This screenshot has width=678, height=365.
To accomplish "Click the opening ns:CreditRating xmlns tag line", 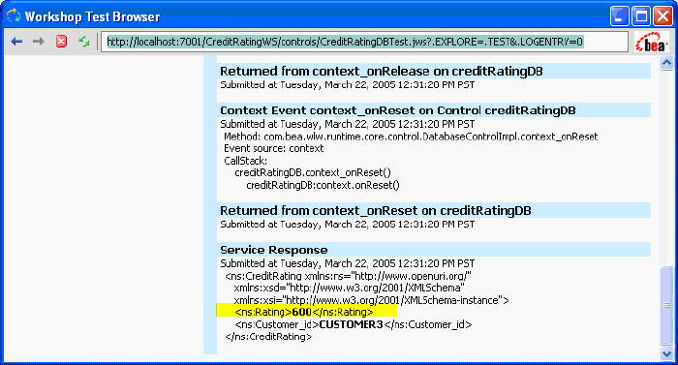I will [x=348, y=276].
